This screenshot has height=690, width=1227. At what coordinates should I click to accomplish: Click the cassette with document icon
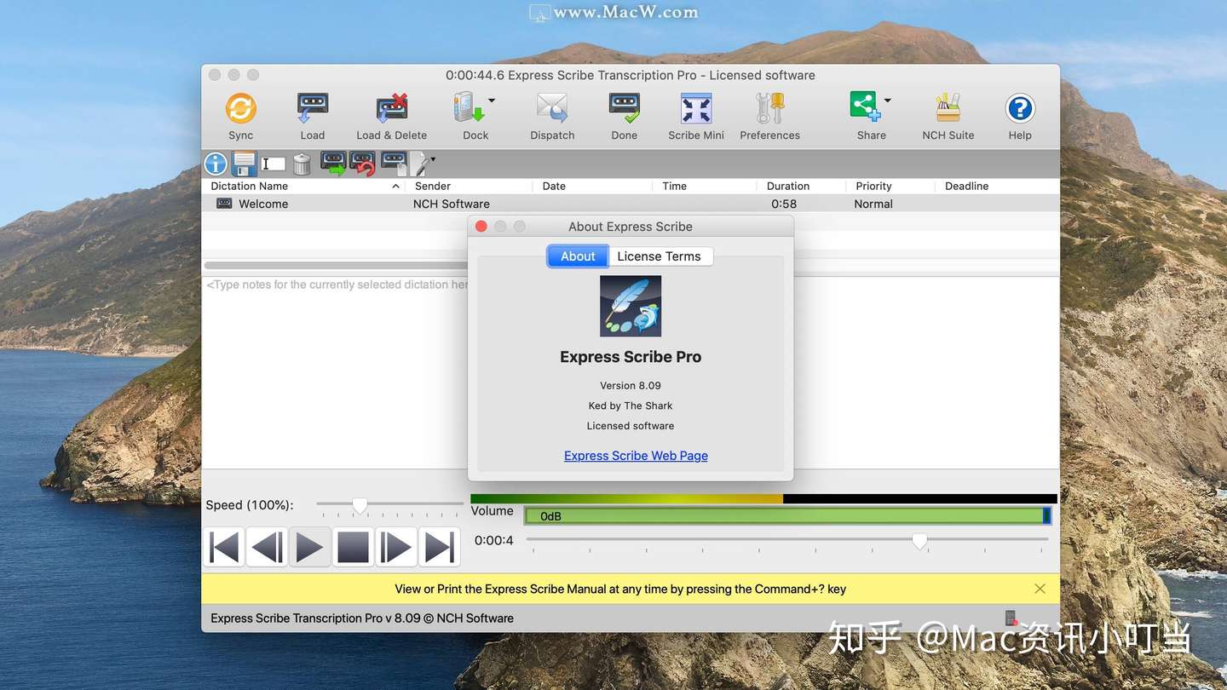(x=394, y=163)
